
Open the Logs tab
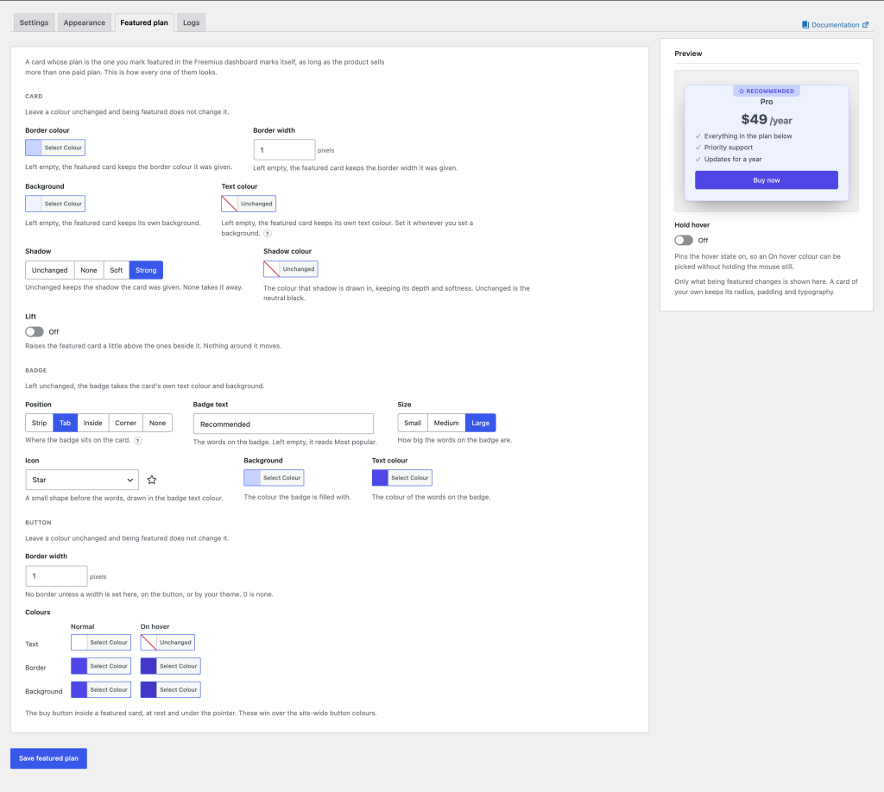[191, 22]
